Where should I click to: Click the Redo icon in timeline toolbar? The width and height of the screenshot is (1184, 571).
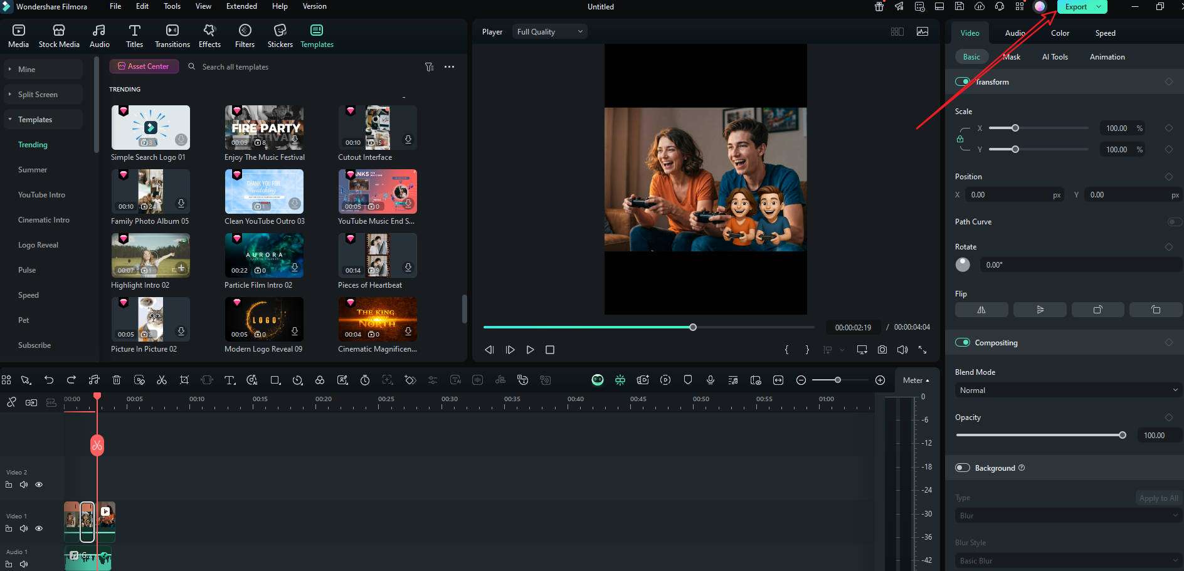pos(71,380)
